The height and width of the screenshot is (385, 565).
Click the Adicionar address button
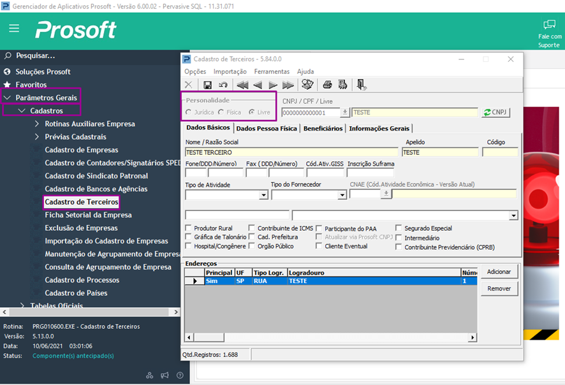pyautogui.click(x=499, y=272)
